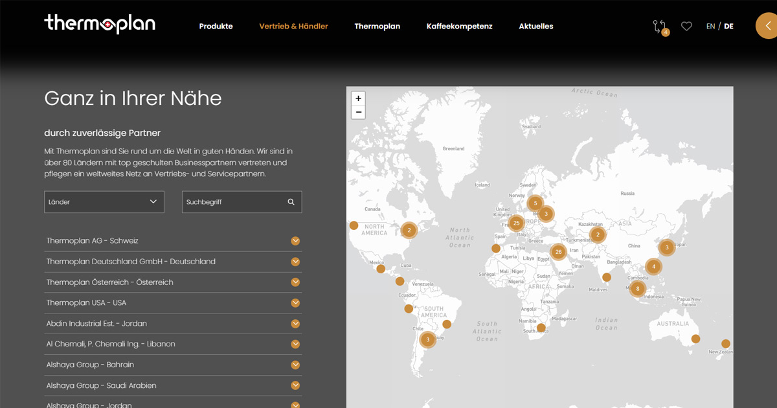
Task: Click the map marker near Morocco
Action: coord(496,249)
